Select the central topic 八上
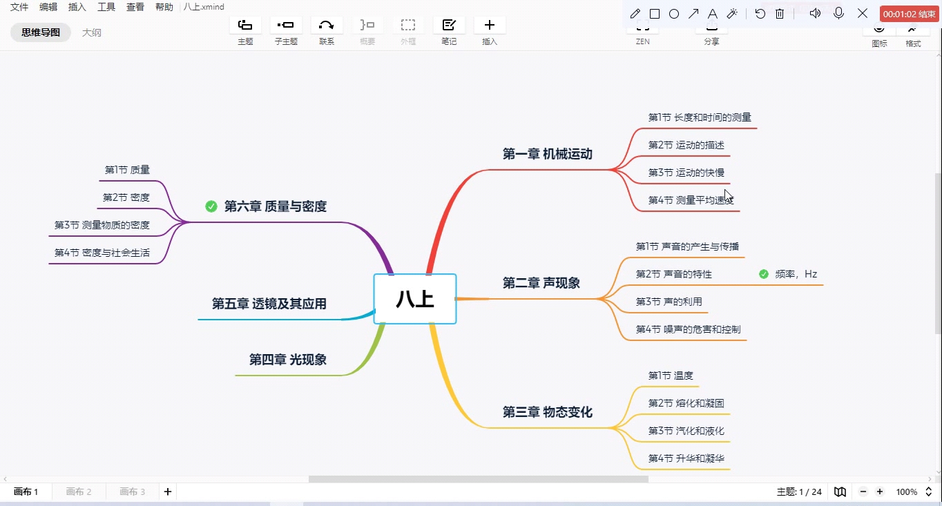This screenshot has height=506, width=942. pos(415,299)
